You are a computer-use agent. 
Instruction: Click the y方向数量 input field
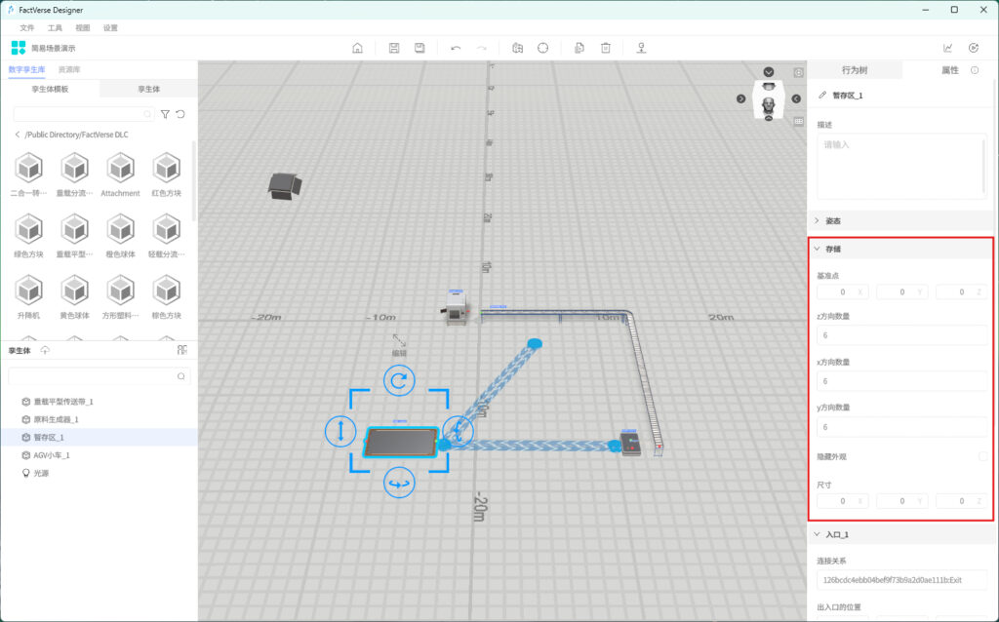901,427
